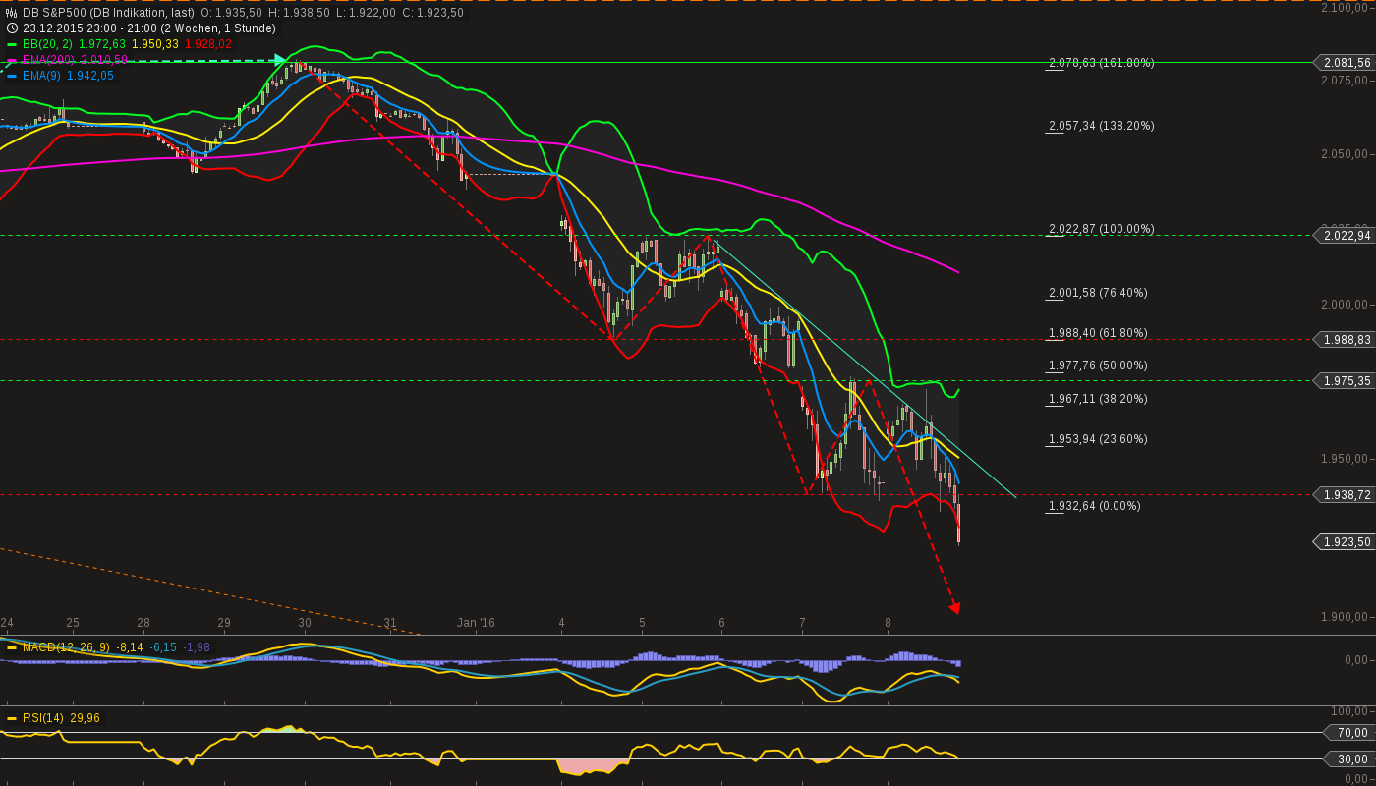Click the RSI value 29,96

pyautogui.click(x=85, y=718)
